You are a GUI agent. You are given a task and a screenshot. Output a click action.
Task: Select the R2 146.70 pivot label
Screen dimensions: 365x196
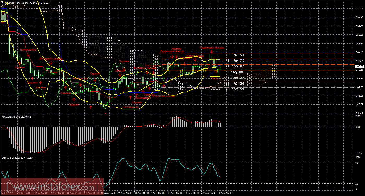pos(235,60)
